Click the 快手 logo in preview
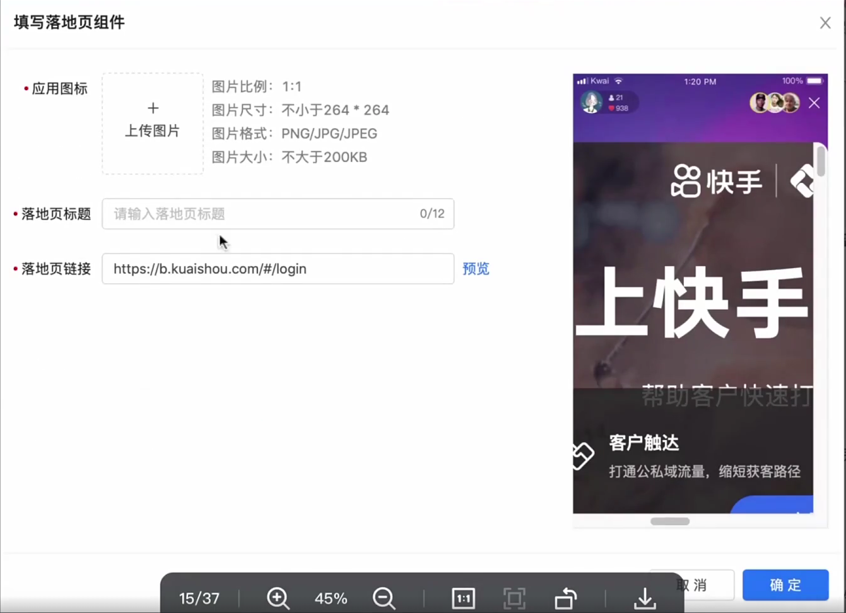 coord(717,182)
